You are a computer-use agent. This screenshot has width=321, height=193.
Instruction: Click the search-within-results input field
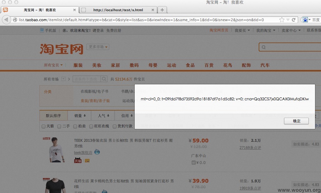click(87, 79)
